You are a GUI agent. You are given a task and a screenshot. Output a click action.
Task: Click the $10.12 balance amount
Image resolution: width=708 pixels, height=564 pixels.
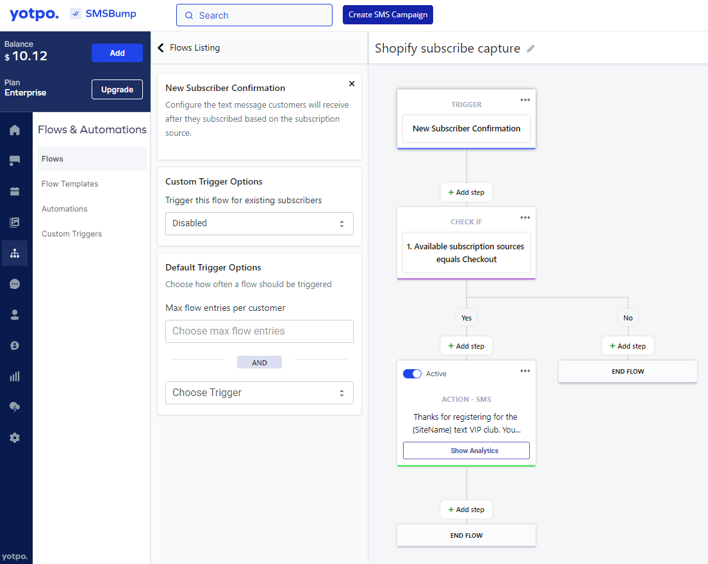click(26, 56)
